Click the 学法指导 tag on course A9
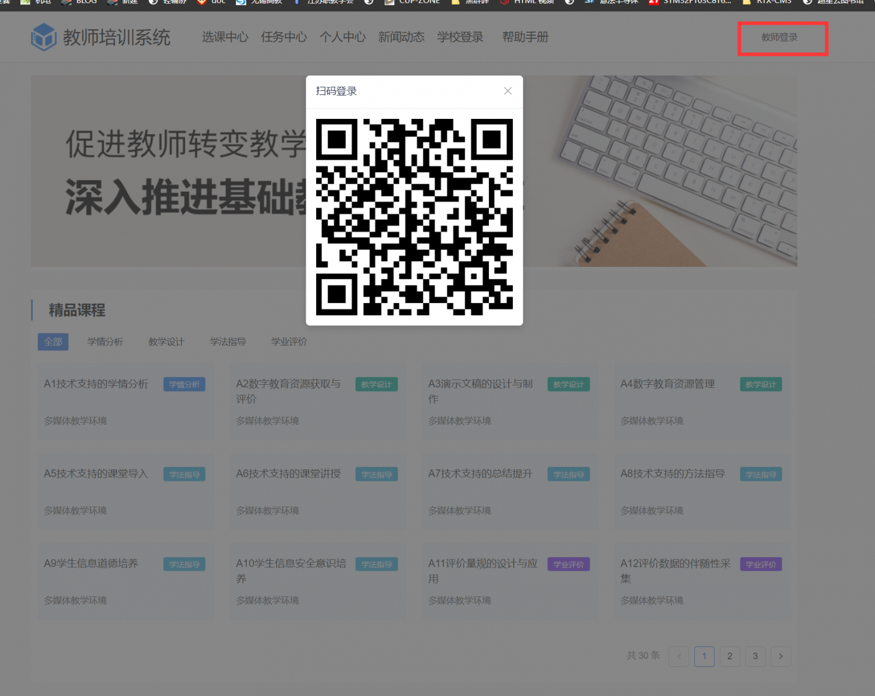The width and height of the screenshot is (875, 696). [x=184, y=564]
